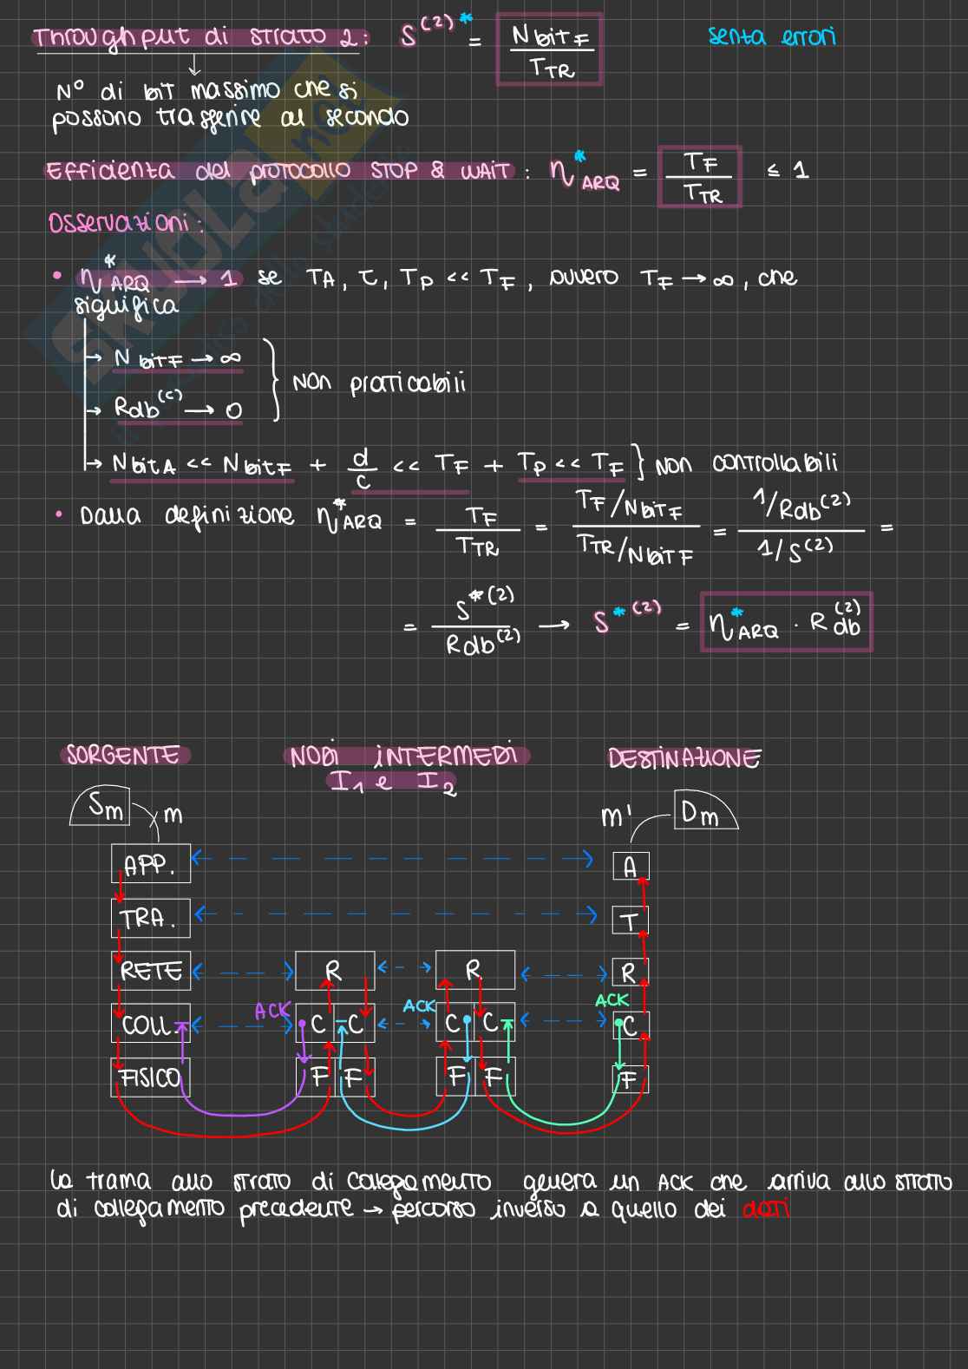This screenshot has width=968, height=1369.
Task: Click the red word "dati"
Action: 765,1209
